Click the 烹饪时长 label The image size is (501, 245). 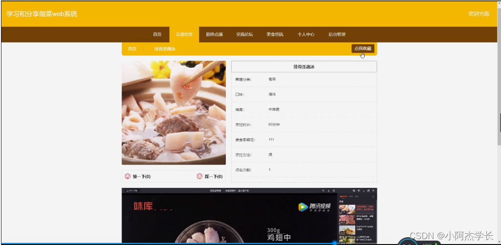243,125
